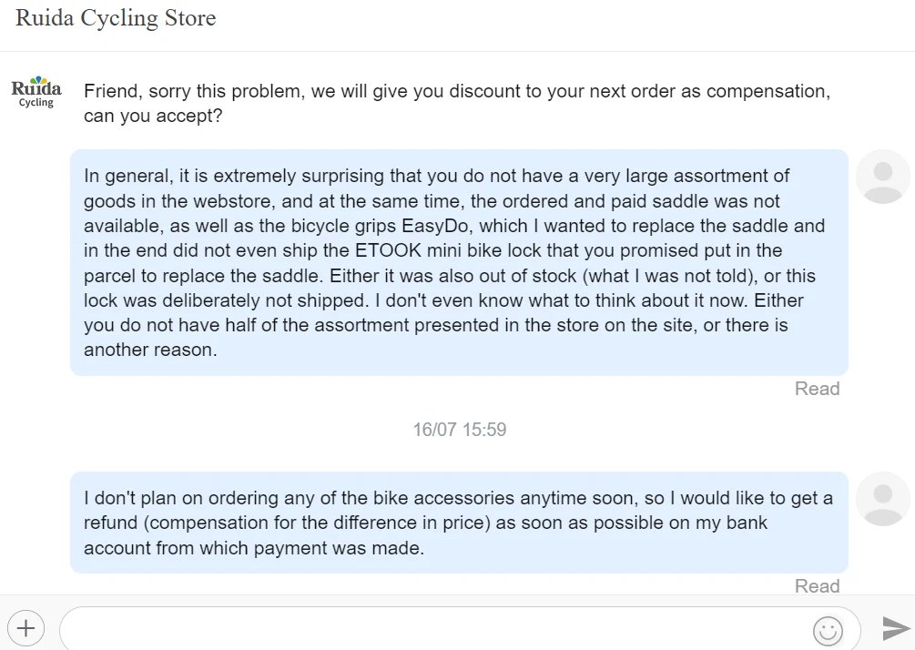Click the refund request message bubble
Image resolution: width=915 pixels, height=650 pixels.
point(459,523)
